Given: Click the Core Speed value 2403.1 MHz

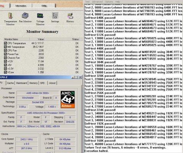Looking at the screenshot, I should coord(26,139).
